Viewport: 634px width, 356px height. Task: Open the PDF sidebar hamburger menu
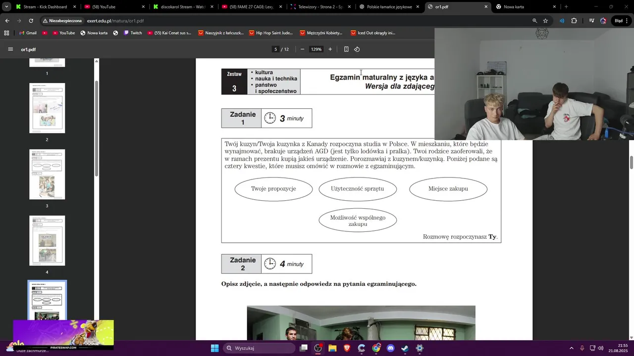(10, 49)
